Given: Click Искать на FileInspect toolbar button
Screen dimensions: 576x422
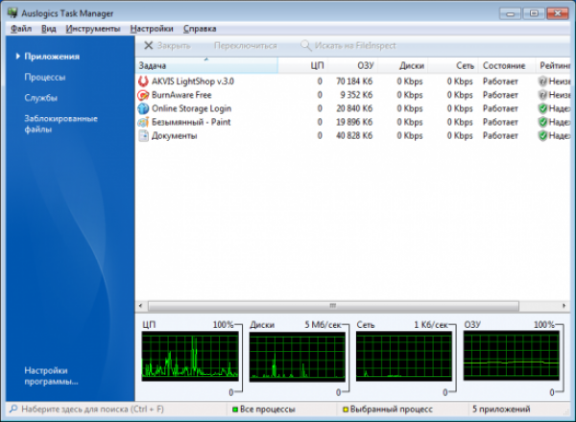Looking at the screenshot, I should tap(348, 45).
